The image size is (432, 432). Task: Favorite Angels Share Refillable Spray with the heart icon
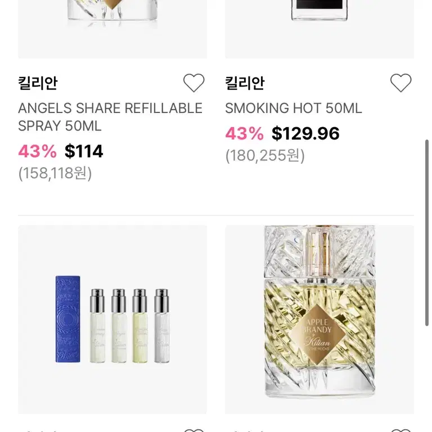pyautogui.click(x=193, y=83)
